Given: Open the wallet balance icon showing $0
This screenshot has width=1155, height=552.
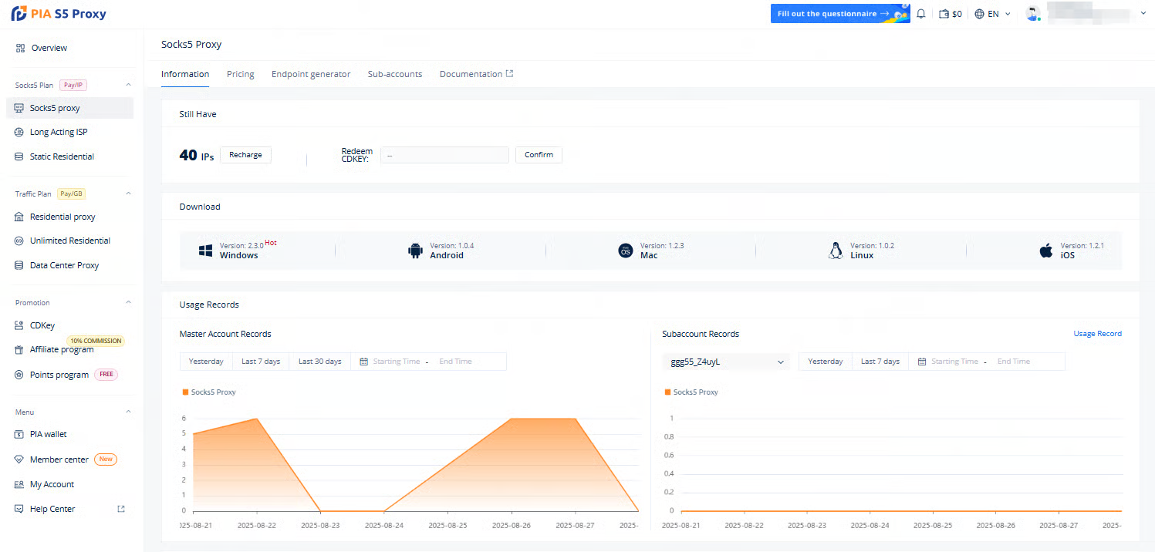Looking at the screenshot, I should 944,14.
